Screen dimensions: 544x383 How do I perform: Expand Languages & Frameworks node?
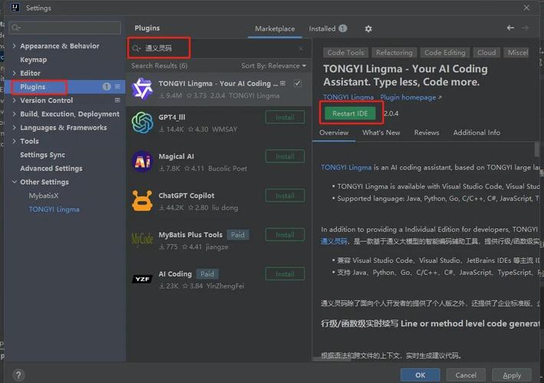pyautogui.click(x=15, y=127)
